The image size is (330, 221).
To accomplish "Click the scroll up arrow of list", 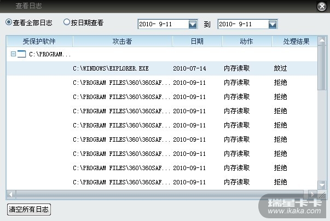I will click(322, 40).
